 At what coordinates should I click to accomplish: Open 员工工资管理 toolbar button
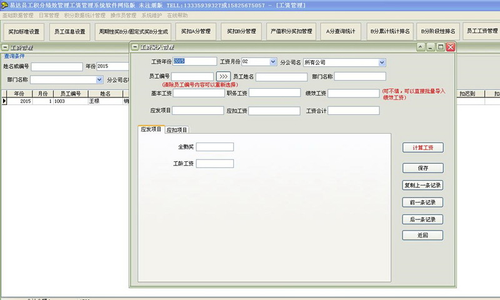click(x=482, y=31)
